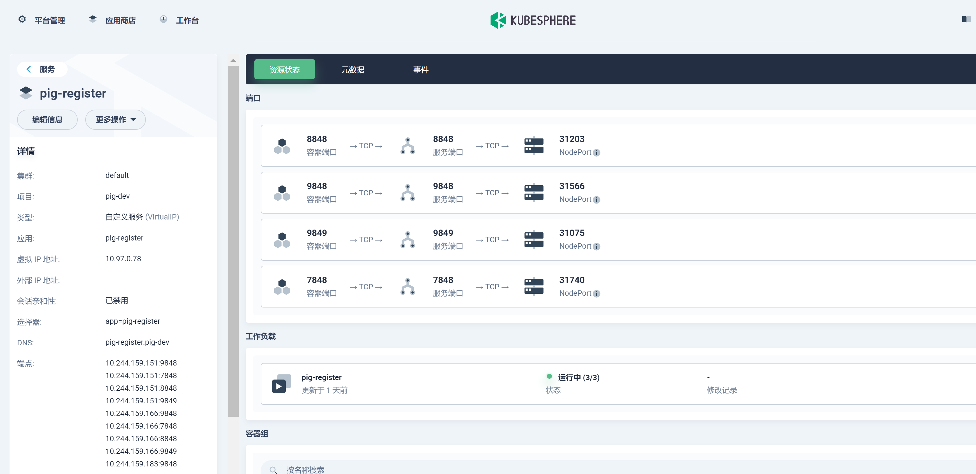Go back via the 服务 chevron
The image size is (976, 474).
(29, 69)
